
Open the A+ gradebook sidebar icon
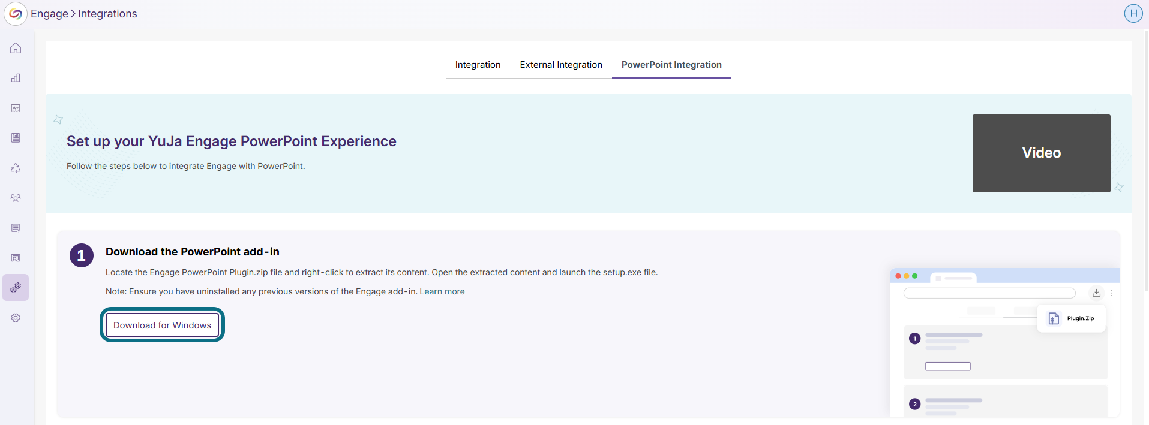coord(16,108)
